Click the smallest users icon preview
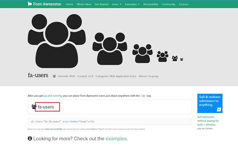 [x=181, y=59]
